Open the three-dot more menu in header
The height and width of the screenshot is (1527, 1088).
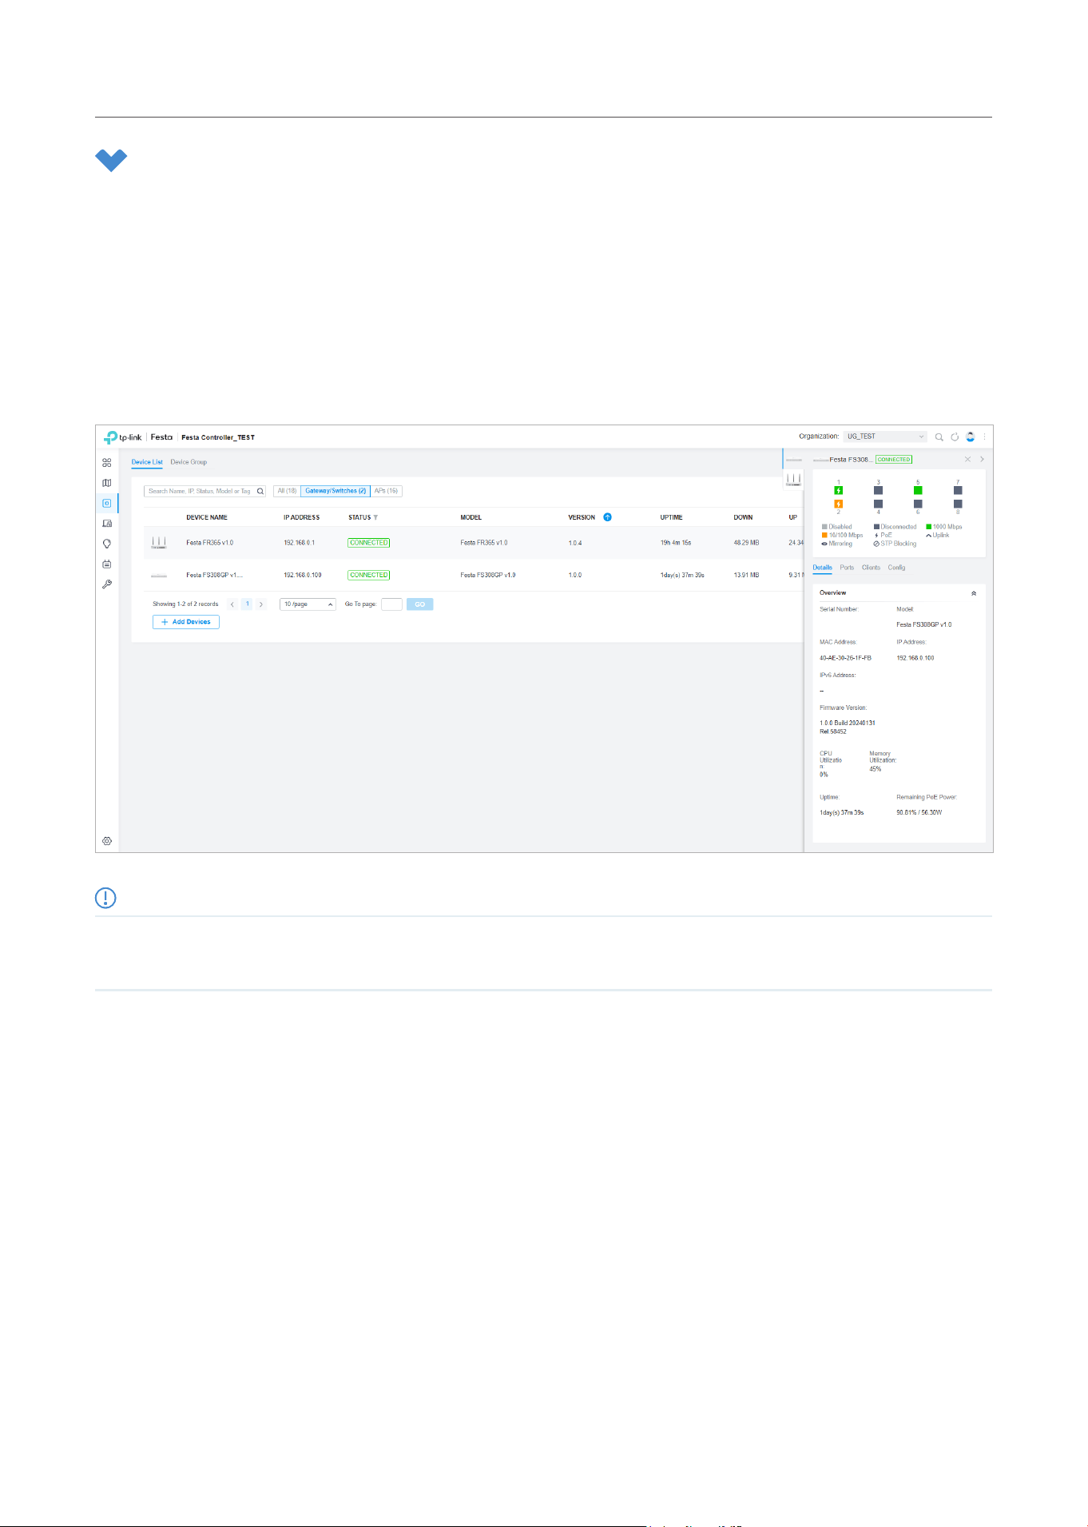pyautogui.click(x=985, y=437)
